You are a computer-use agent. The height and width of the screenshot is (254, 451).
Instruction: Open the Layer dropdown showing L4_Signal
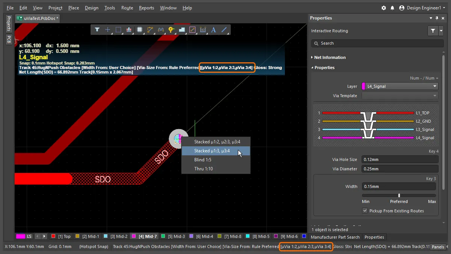(400, 86)
